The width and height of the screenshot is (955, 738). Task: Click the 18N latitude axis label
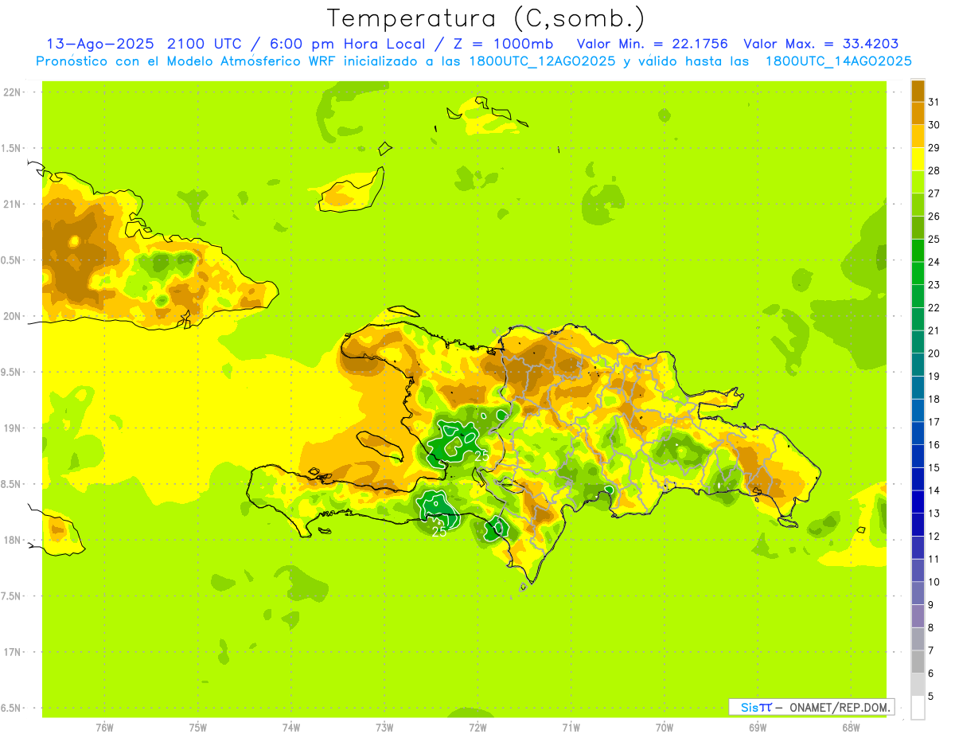(x=11, y=540)
